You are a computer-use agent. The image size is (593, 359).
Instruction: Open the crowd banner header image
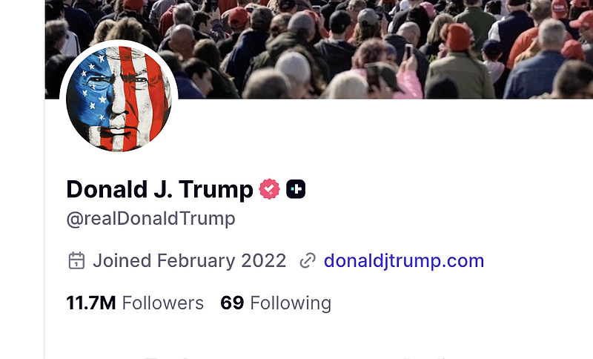[x=319, y=49]
